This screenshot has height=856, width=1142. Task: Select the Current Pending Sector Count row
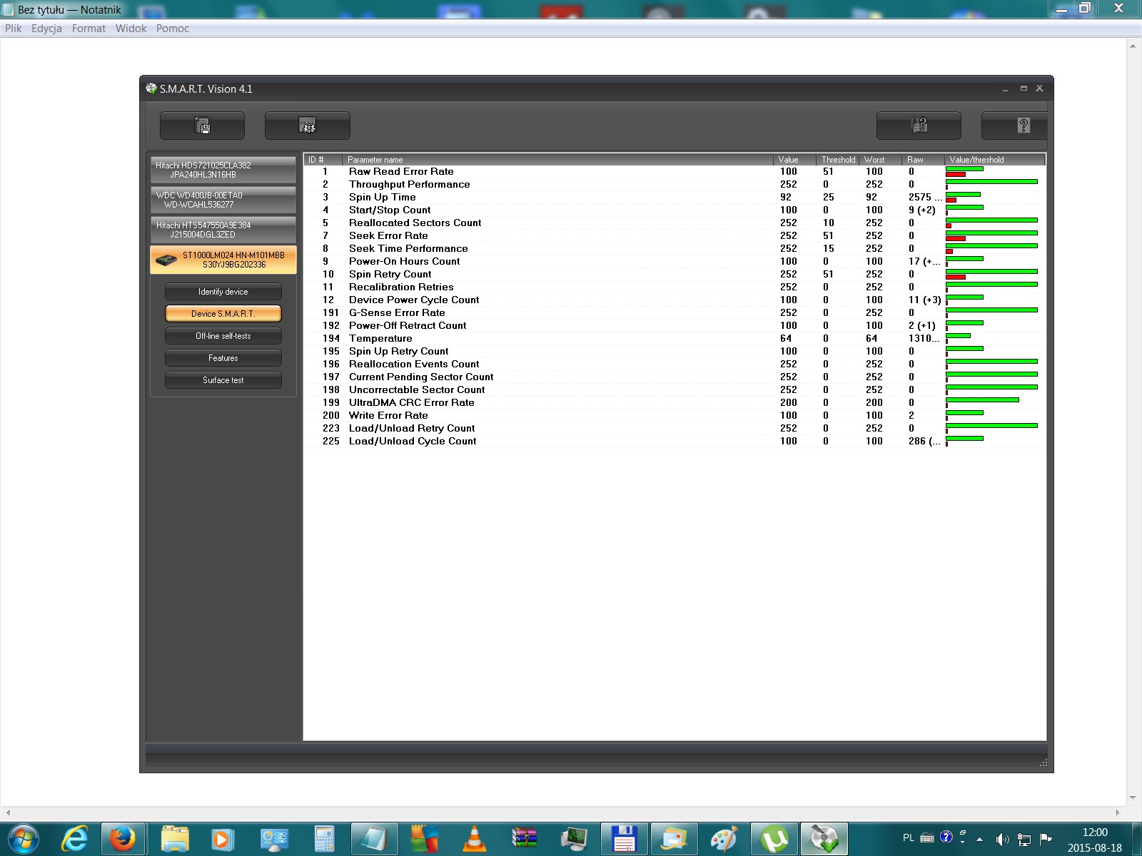tap(674, 377)
